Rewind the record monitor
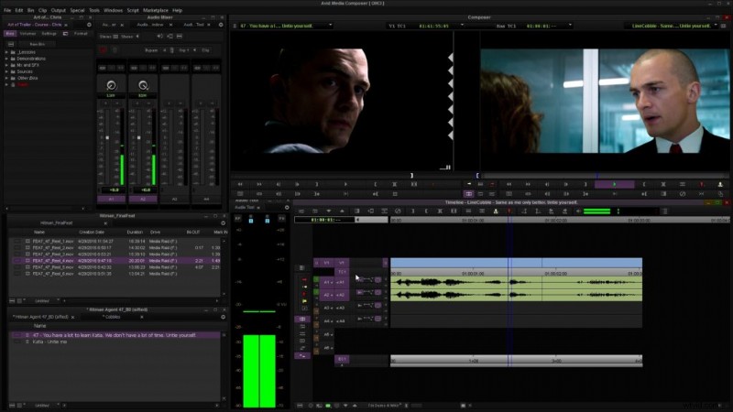The image size is (733, 412). pyautogui.click(x=509, y=184)
